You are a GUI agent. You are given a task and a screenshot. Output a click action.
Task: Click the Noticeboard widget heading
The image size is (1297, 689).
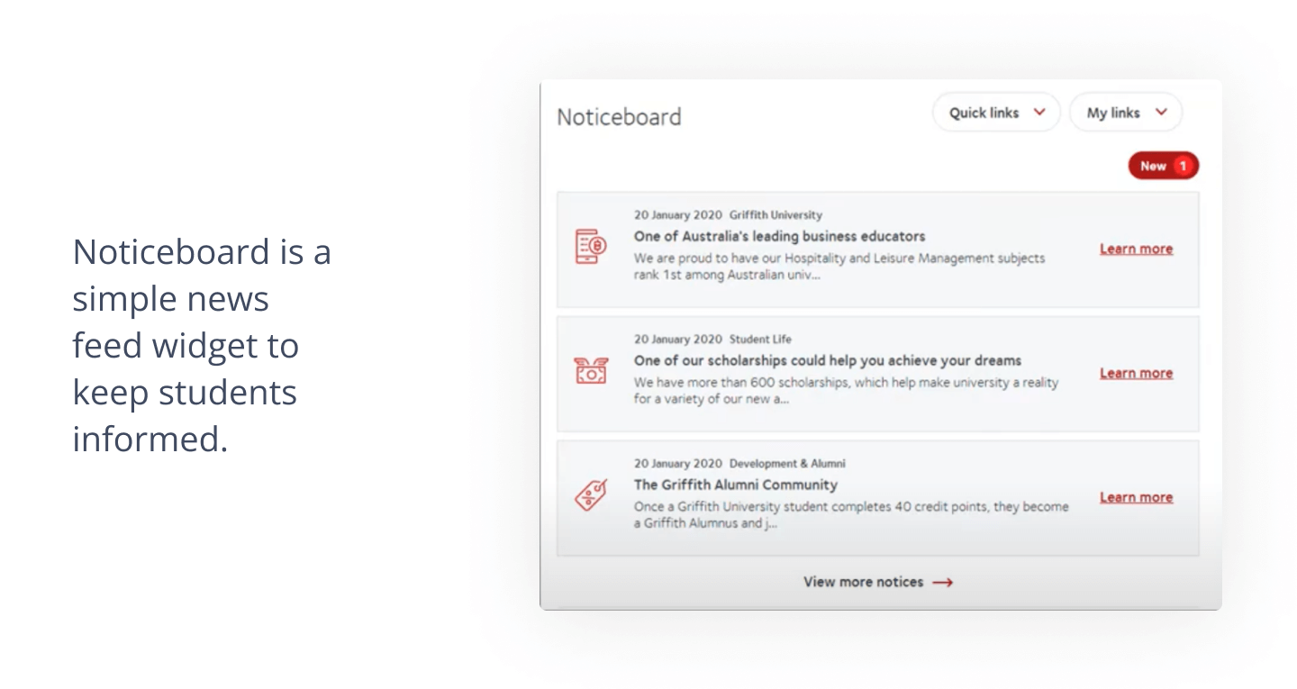619,117
